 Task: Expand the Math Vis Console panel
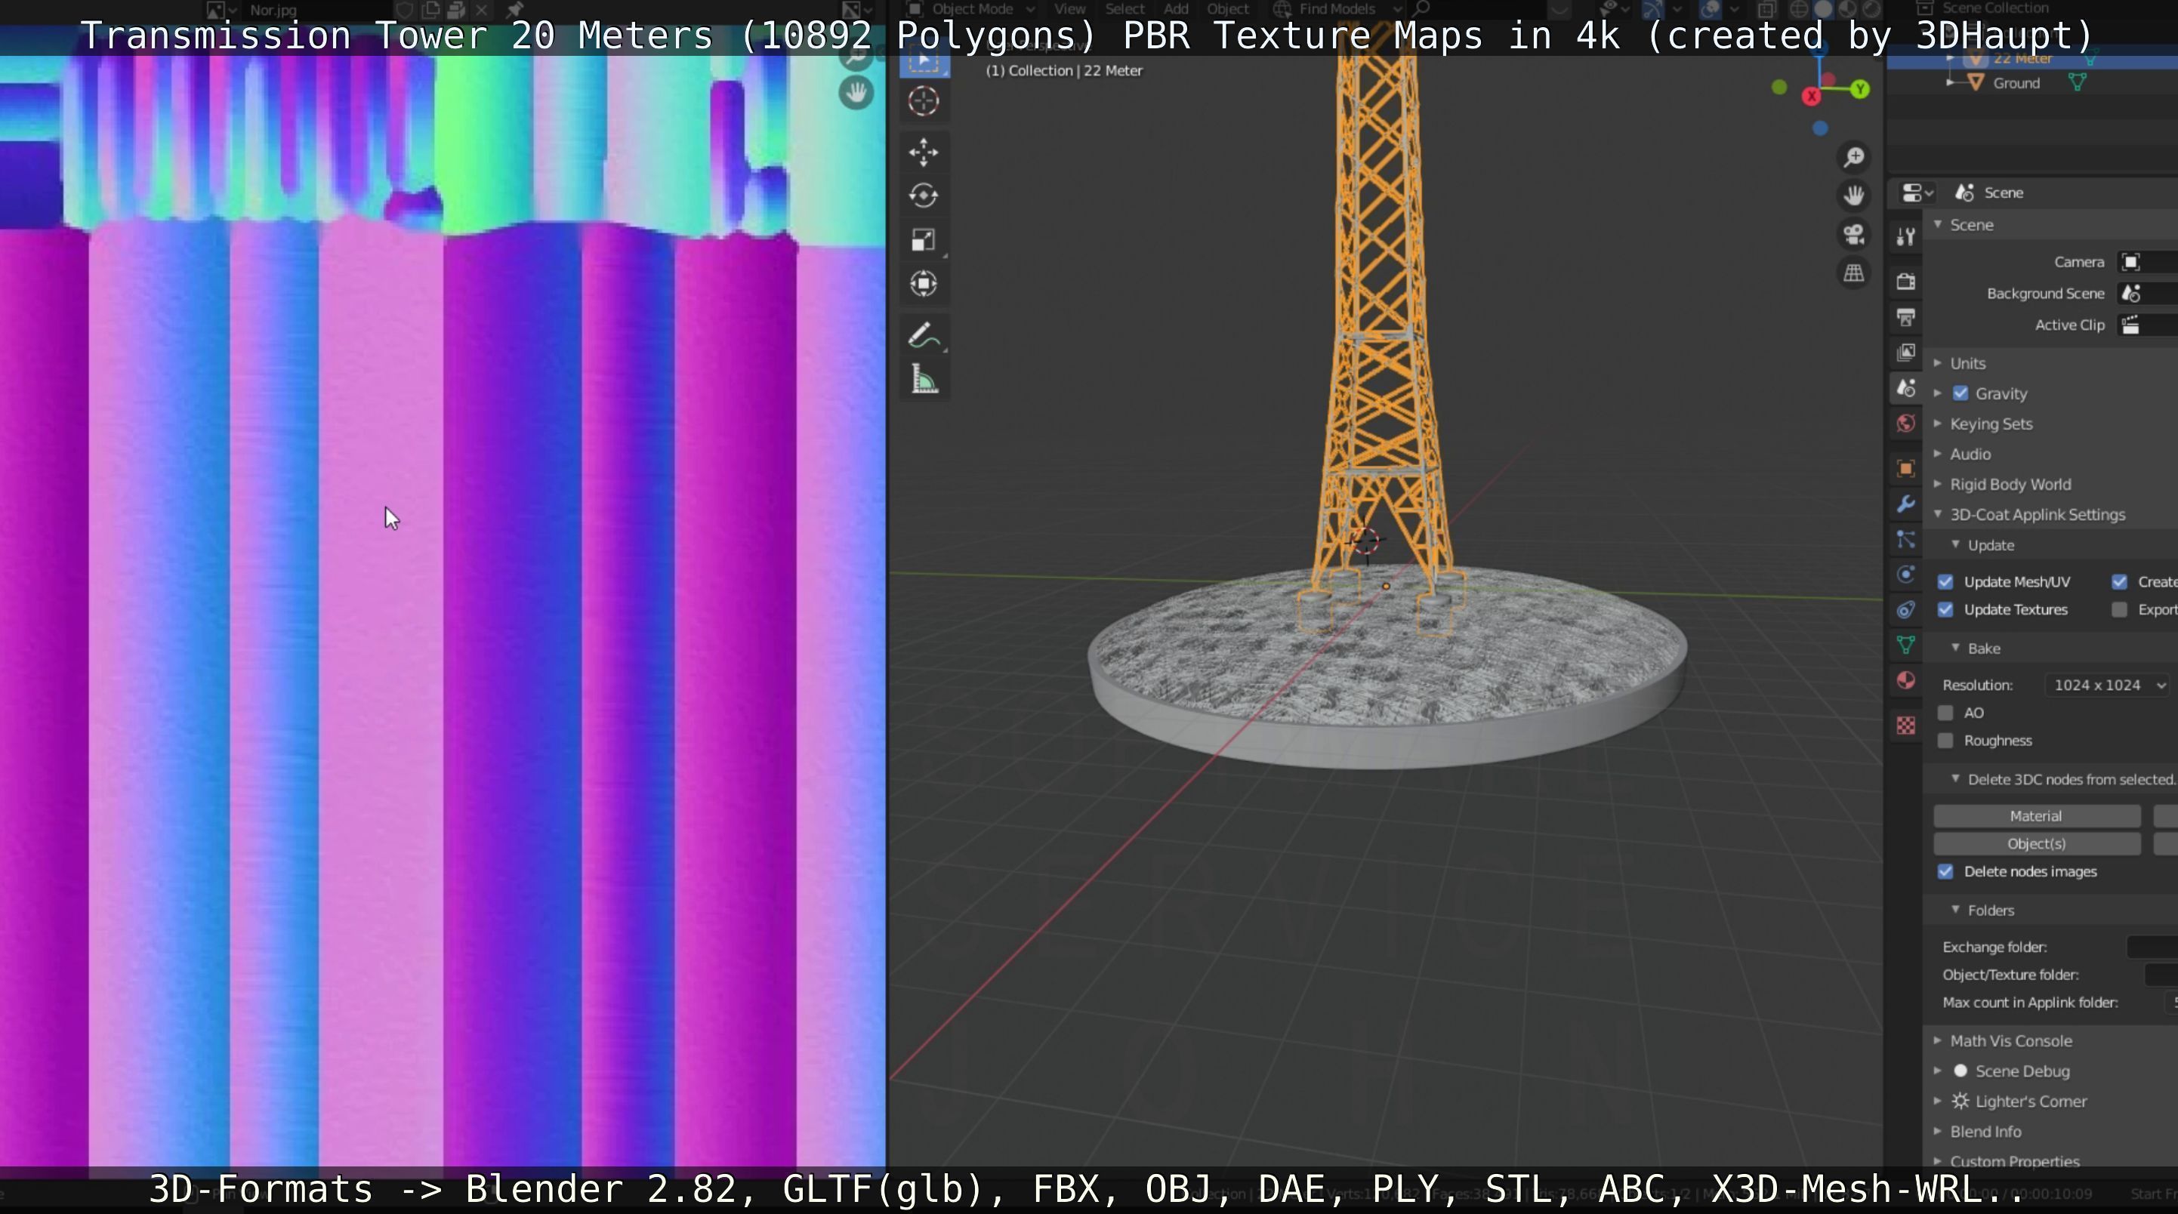1938,1040
